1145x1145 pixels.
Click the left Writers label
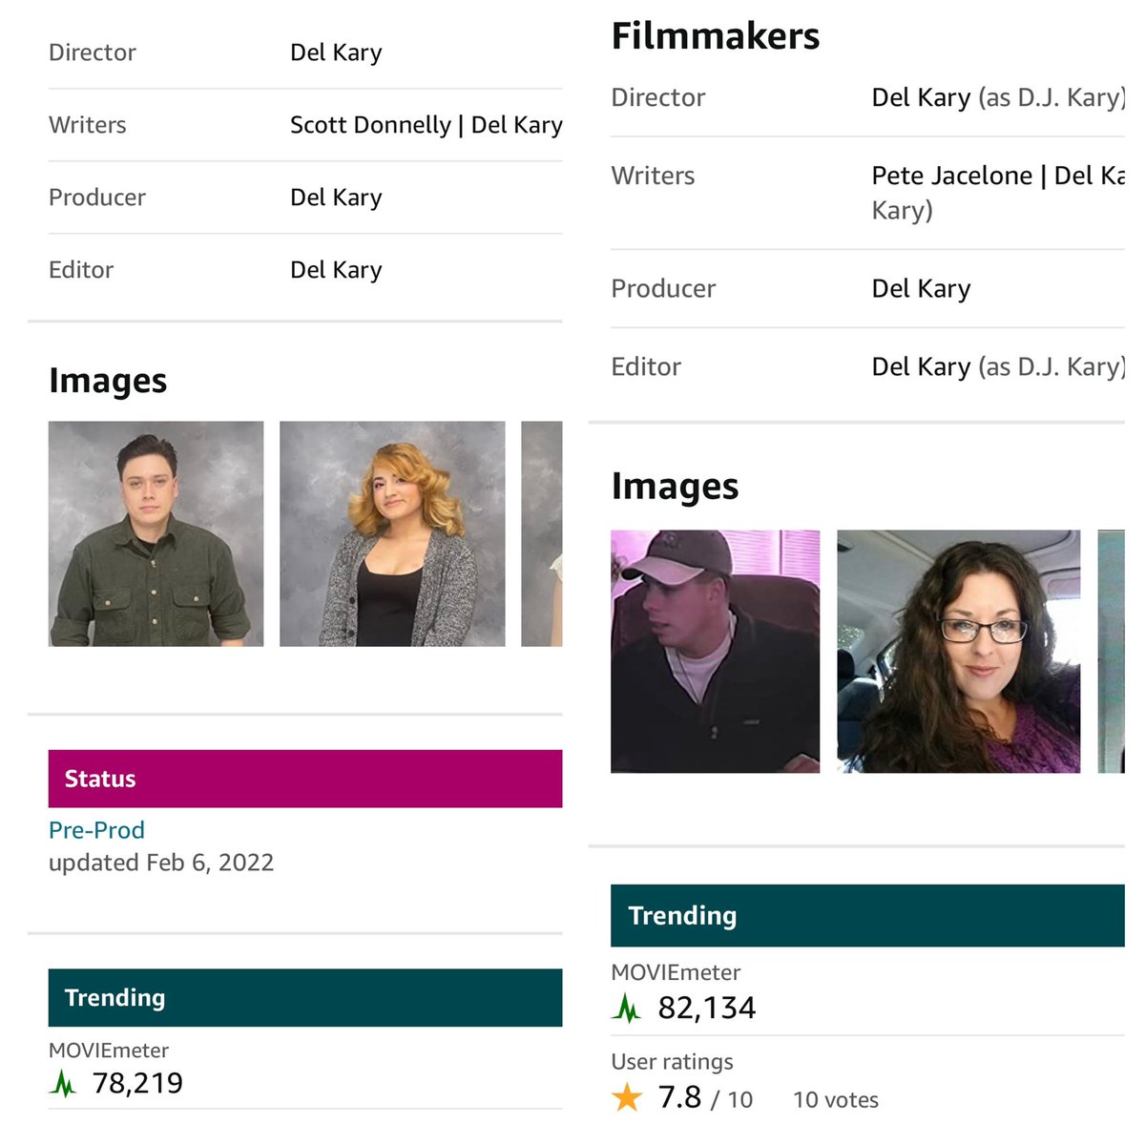pyautogui.click(x=87, y=125)
